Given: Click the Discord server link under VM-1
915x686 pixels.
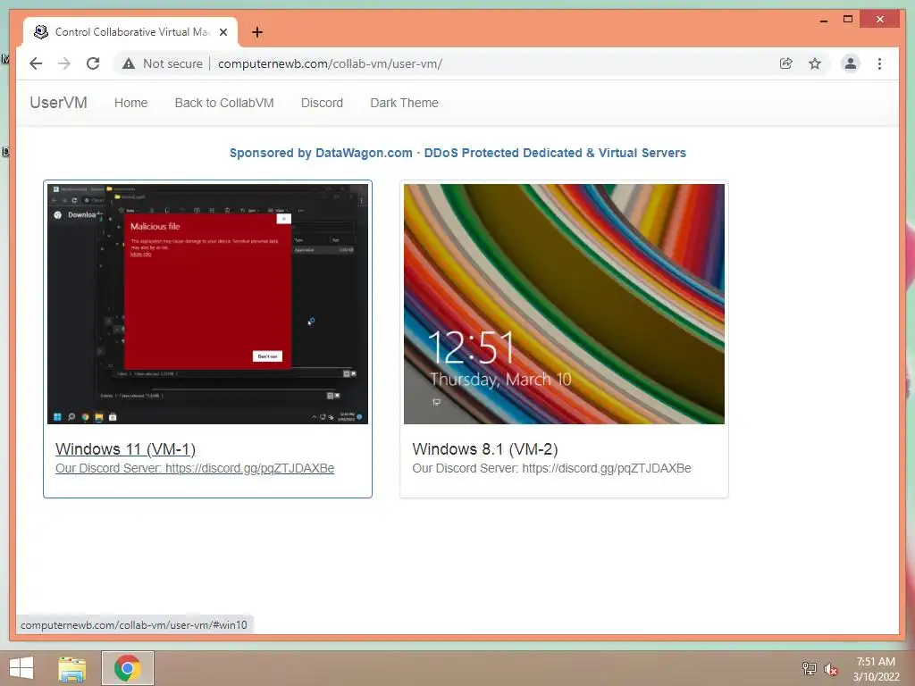Looking at the screenshot, I should (195, 468).
